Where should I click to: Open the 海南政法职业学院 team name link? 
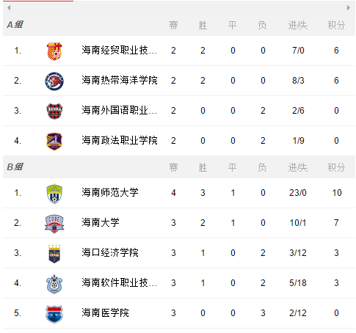point(120,141)
